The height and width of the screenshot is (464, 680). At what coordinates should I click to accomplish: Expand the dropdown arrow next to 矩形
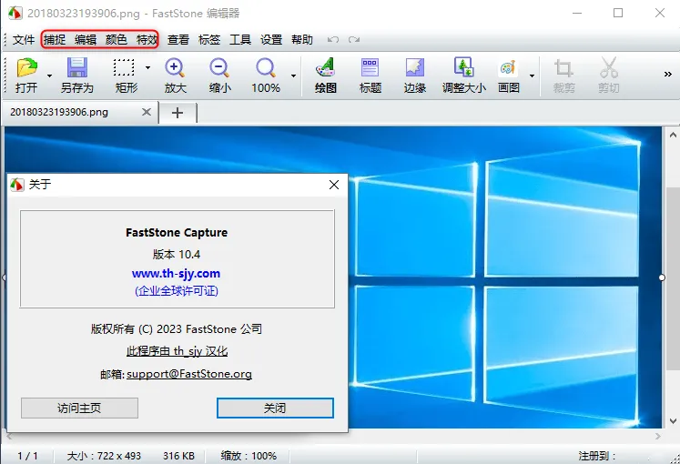(147, 67)
